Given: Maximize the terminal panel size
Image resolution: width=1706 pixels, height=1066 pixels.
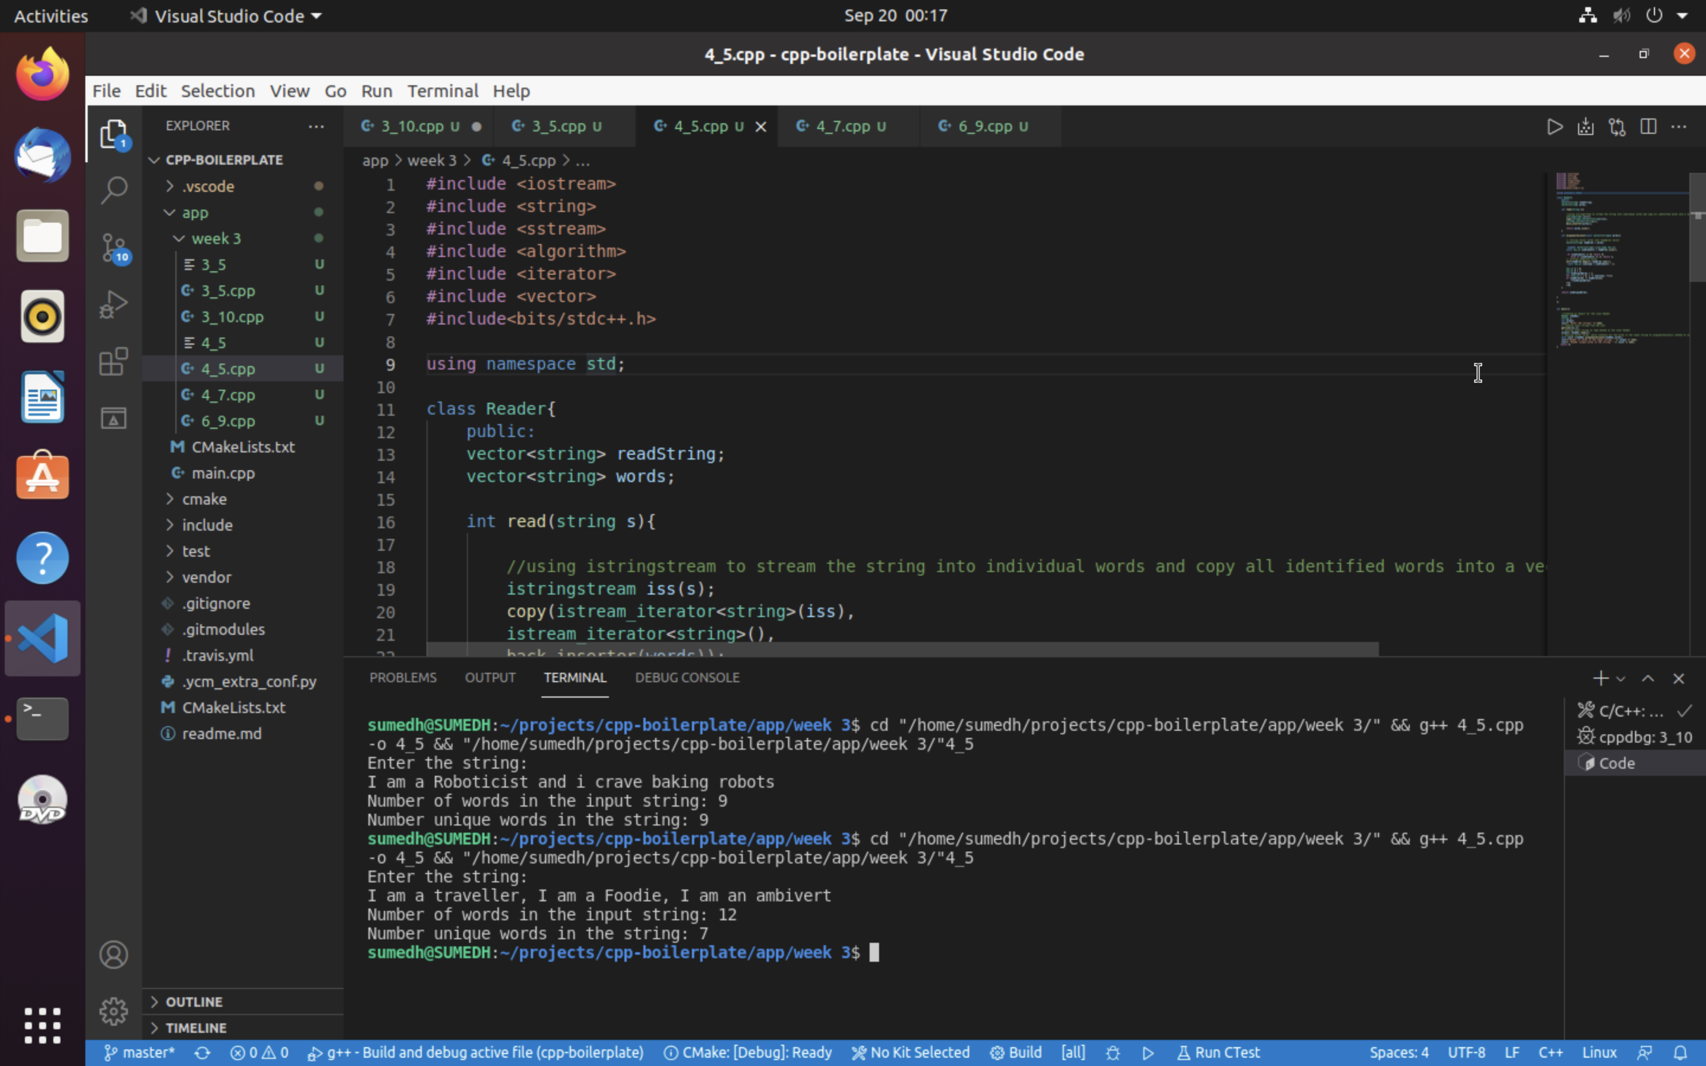Looking at the screenshot, I should click(1647, 678).
